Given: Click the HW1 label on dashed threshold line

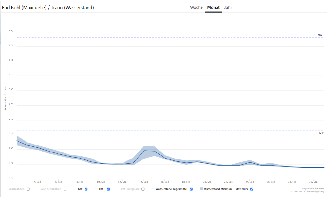Looking at the screenshot, I should [320, 35].
